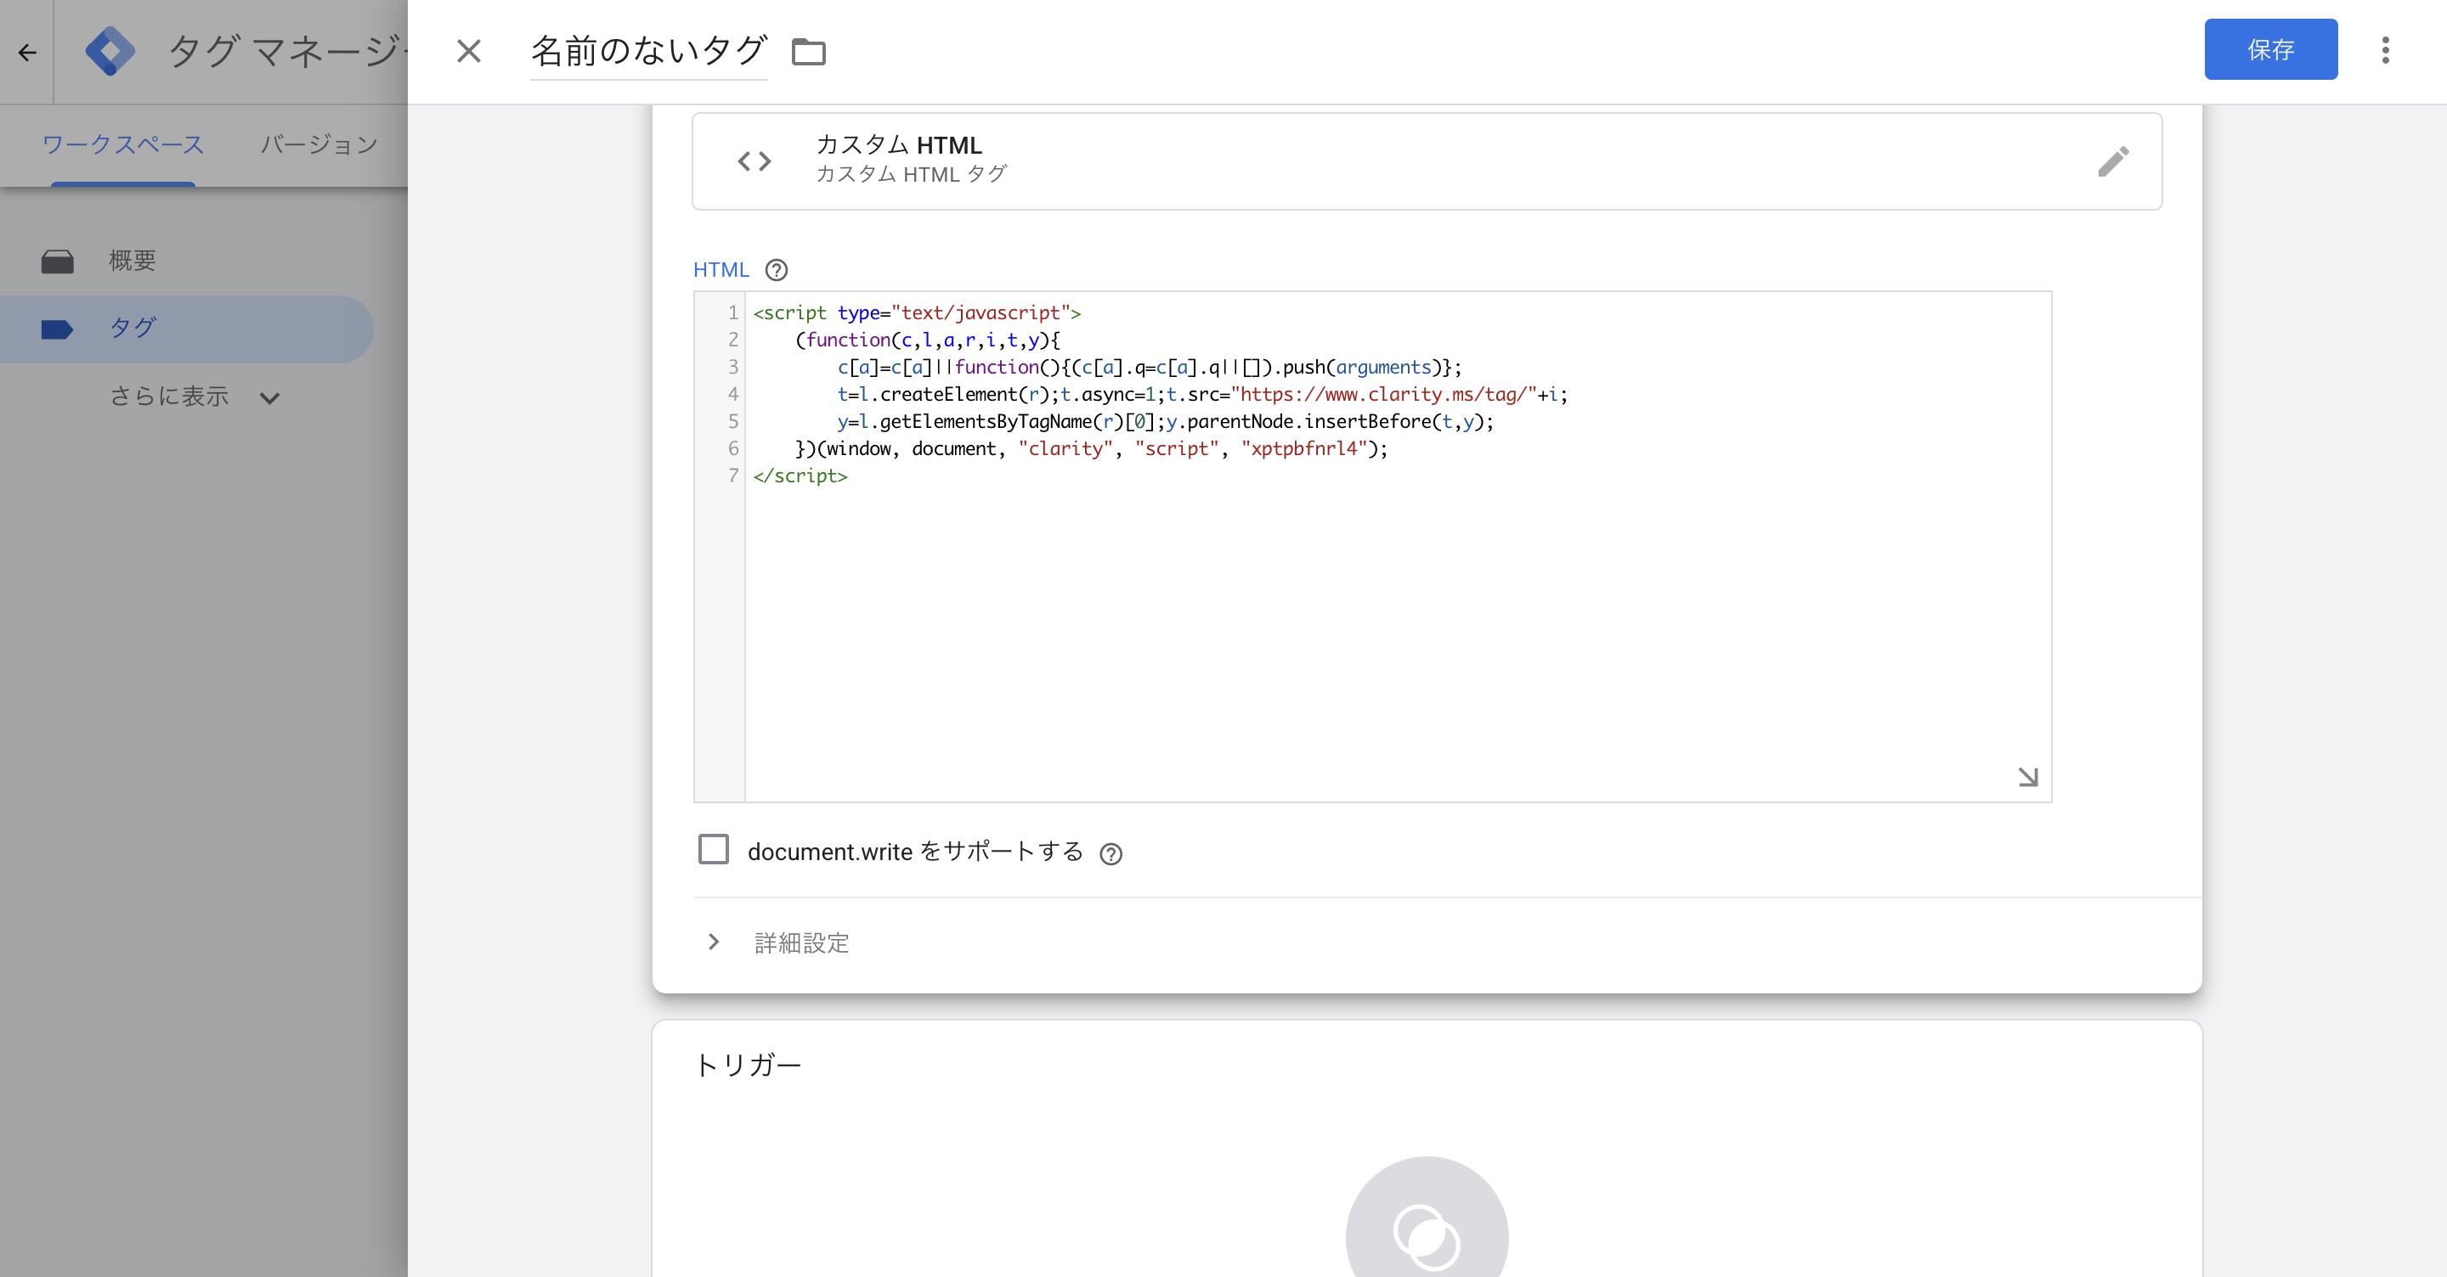Click the タグ tag sidebar icon

[58, 329]
